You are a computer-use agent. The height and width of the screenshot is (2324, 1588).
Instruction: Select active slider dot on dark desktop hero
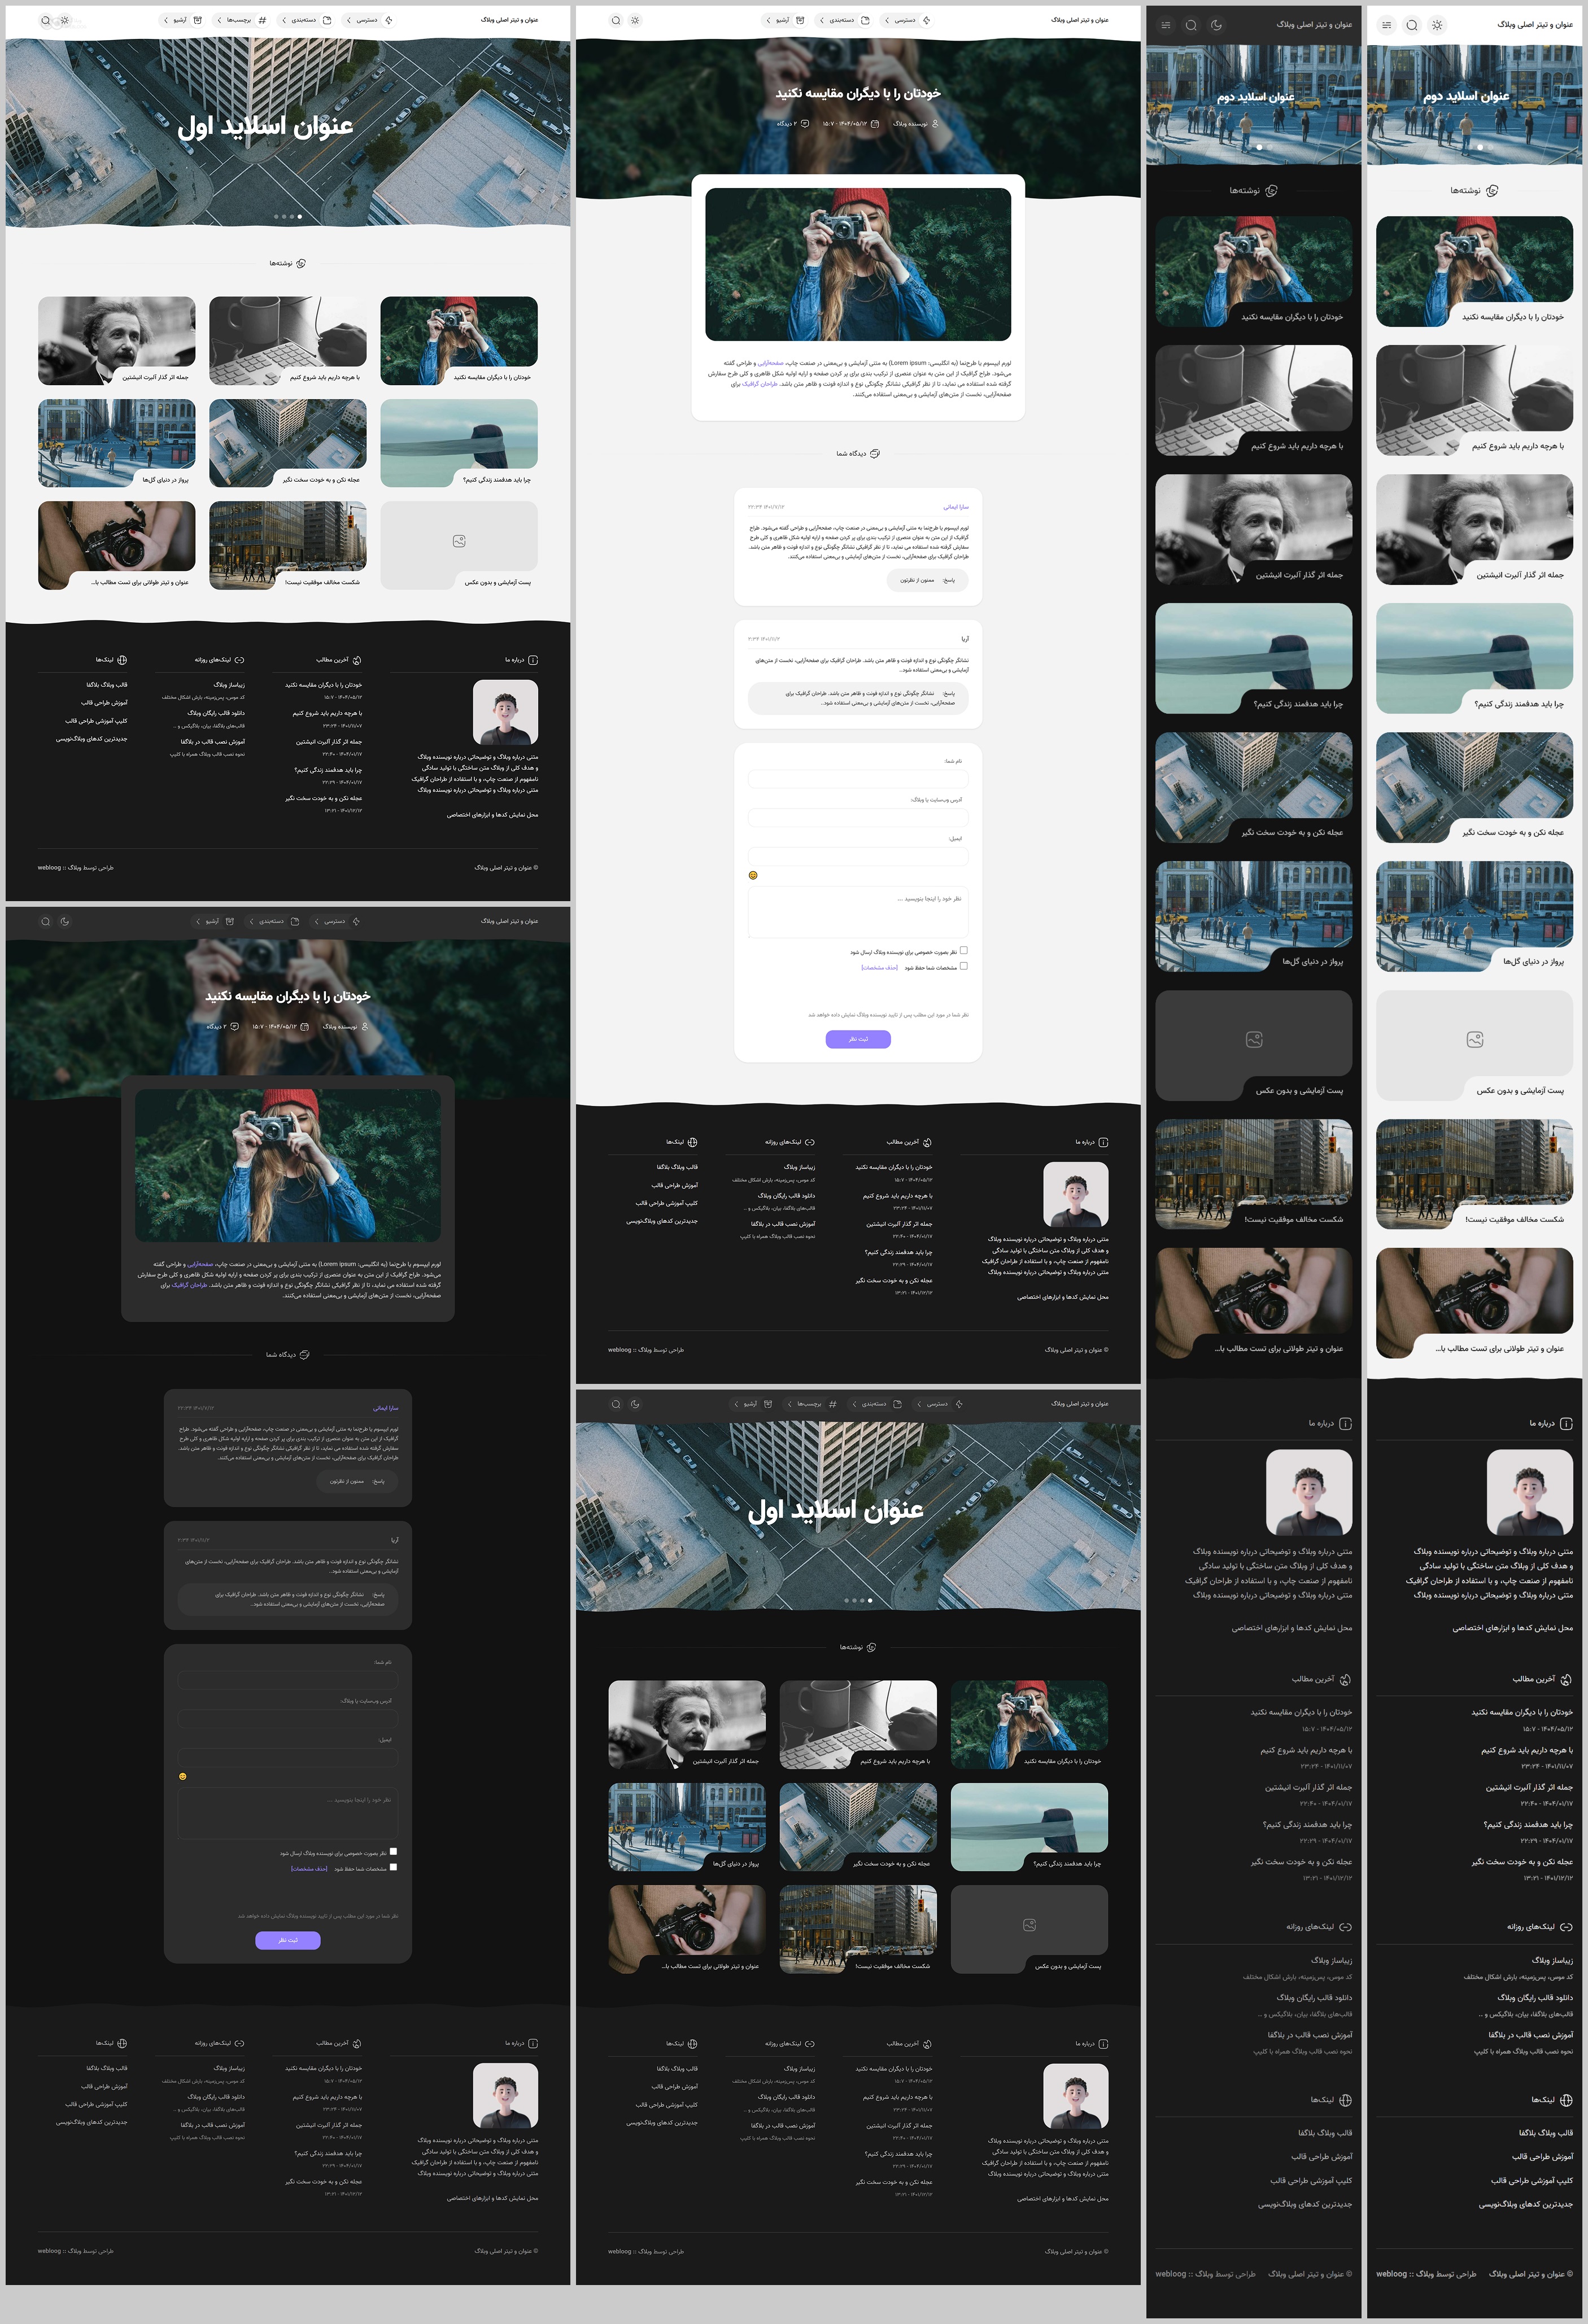tap(870, 1600)
